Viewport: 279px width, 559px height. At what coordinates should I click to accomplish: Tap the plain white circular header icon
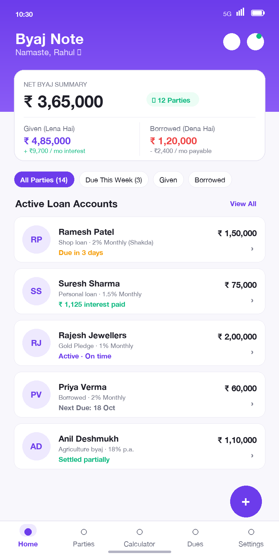click(232, 42)
